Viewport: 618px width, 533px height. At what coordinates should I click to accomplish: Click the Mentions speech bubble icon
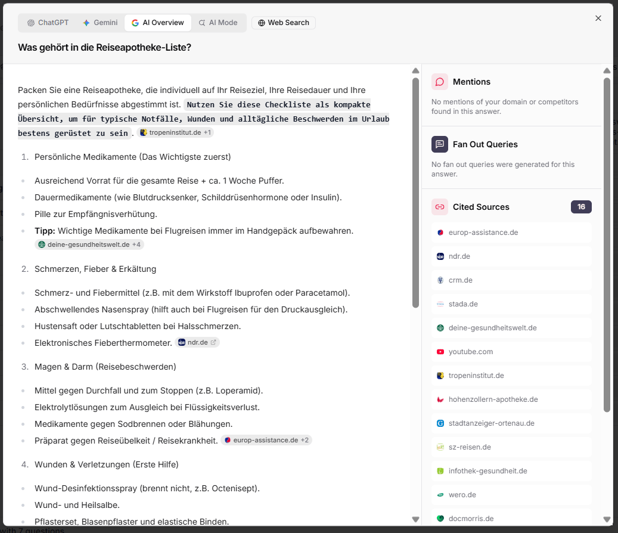coord(439,82)
